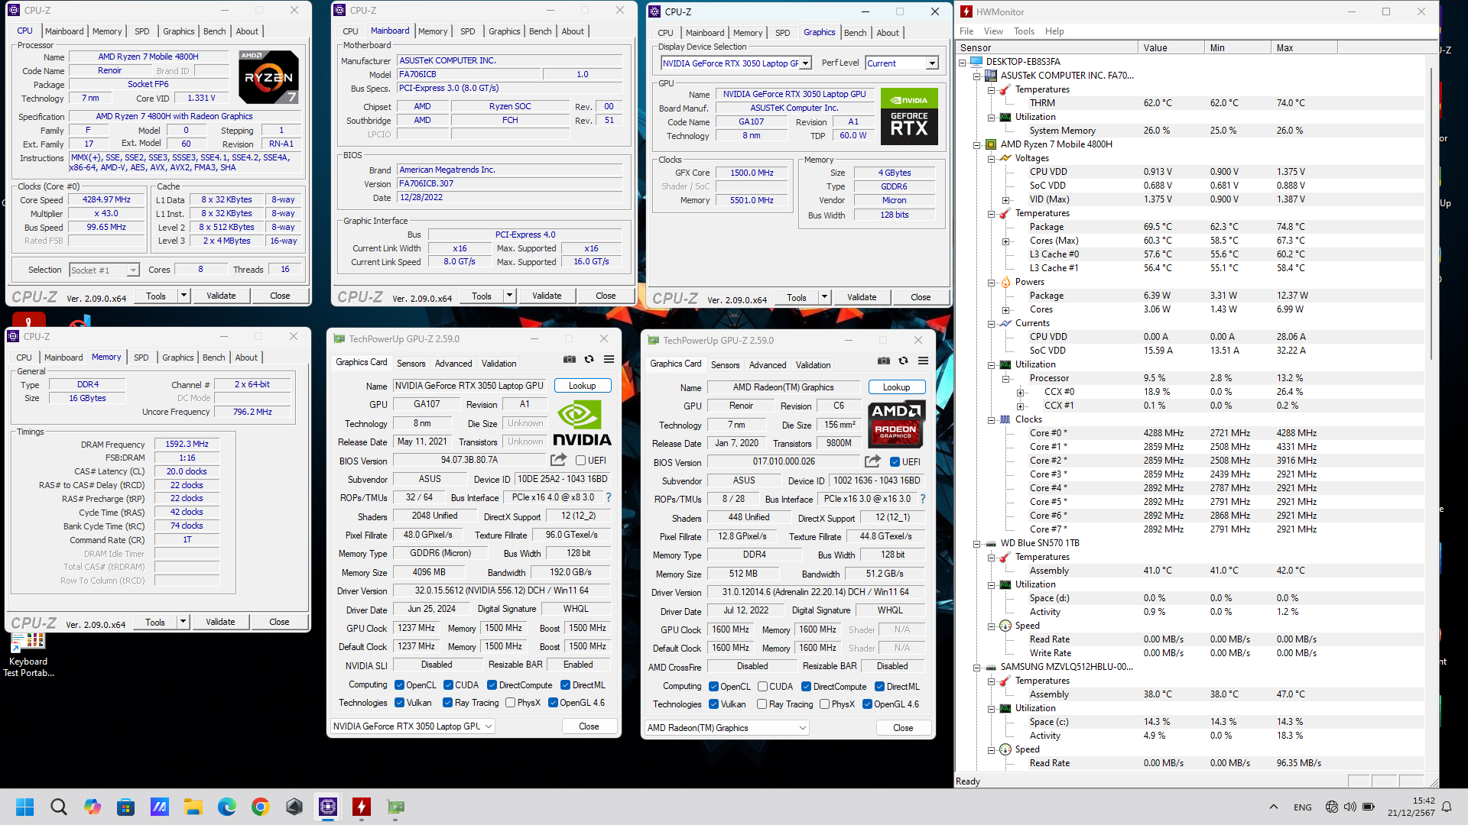Toggle OpenGL 4.6 checkbox in AMD Radeon GPU-Z
The width and height of the screenshot is (1468, 825).
867,704
